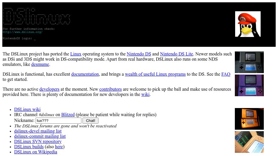Open the wiki link in the paragraph
Screen dimensions: 278x156
tap(145, 94)
